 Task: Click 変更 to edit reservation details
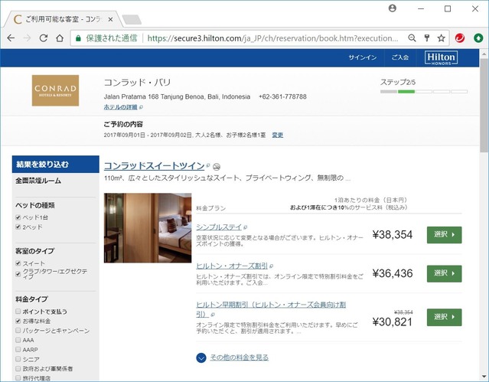[278, 135]
